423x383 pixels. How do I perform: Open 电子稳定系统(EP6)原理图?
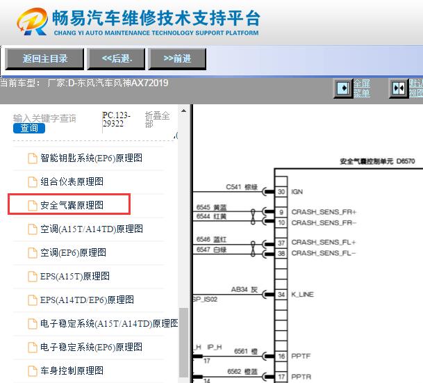pos(91,347)
